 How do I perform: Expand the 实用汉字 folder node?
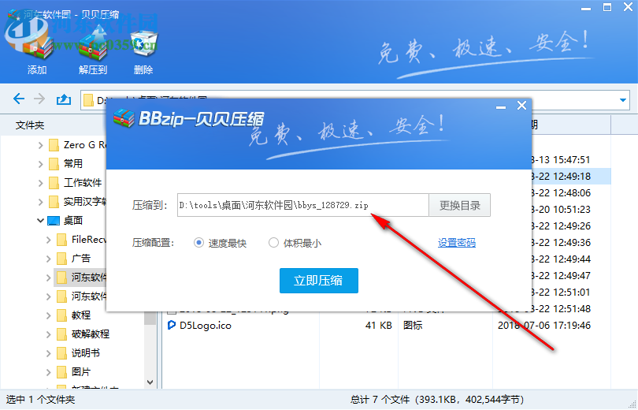[40, 202]
